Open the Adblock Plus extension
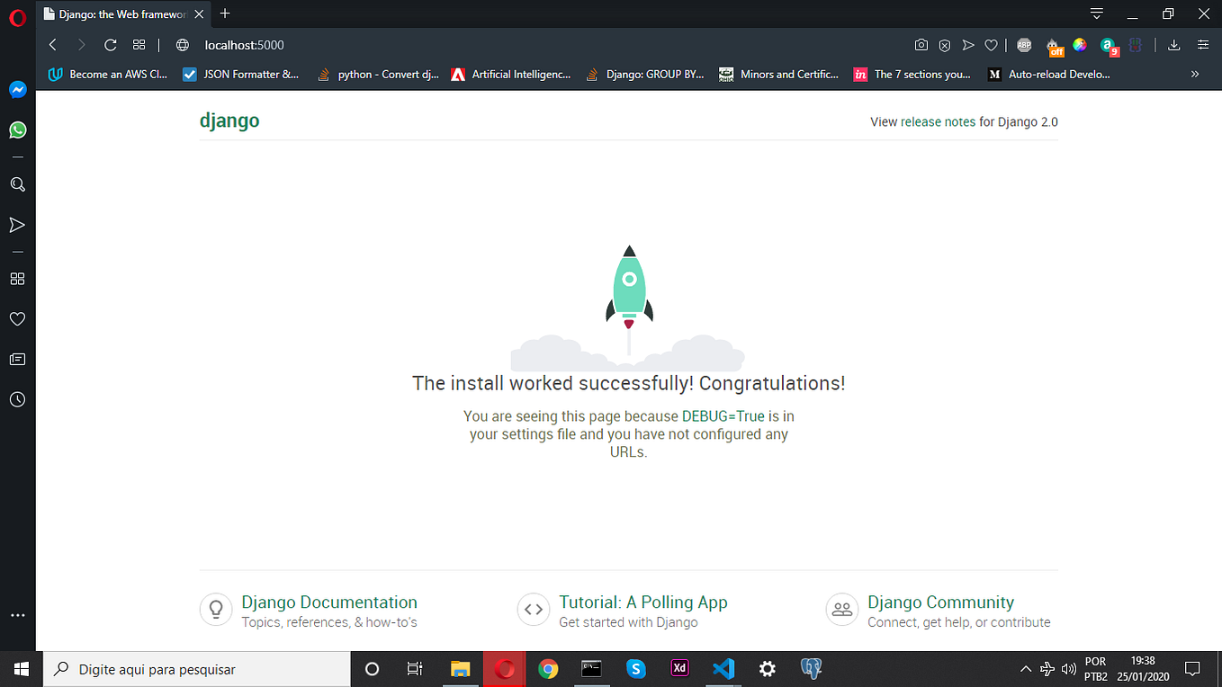The height and width of the screenshot is (687, 1222). pyautogui.click(x=1022, y=44)
